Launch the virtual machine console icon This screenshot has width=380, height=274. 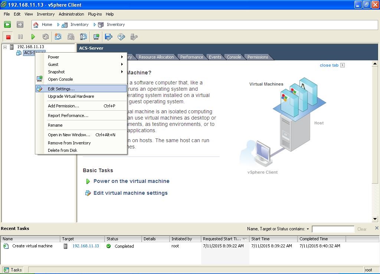tap(96, 37)
